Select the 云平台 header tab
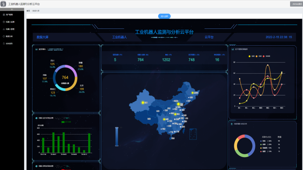The width and height of the screenshot is (303, 170). click(209, 37)
